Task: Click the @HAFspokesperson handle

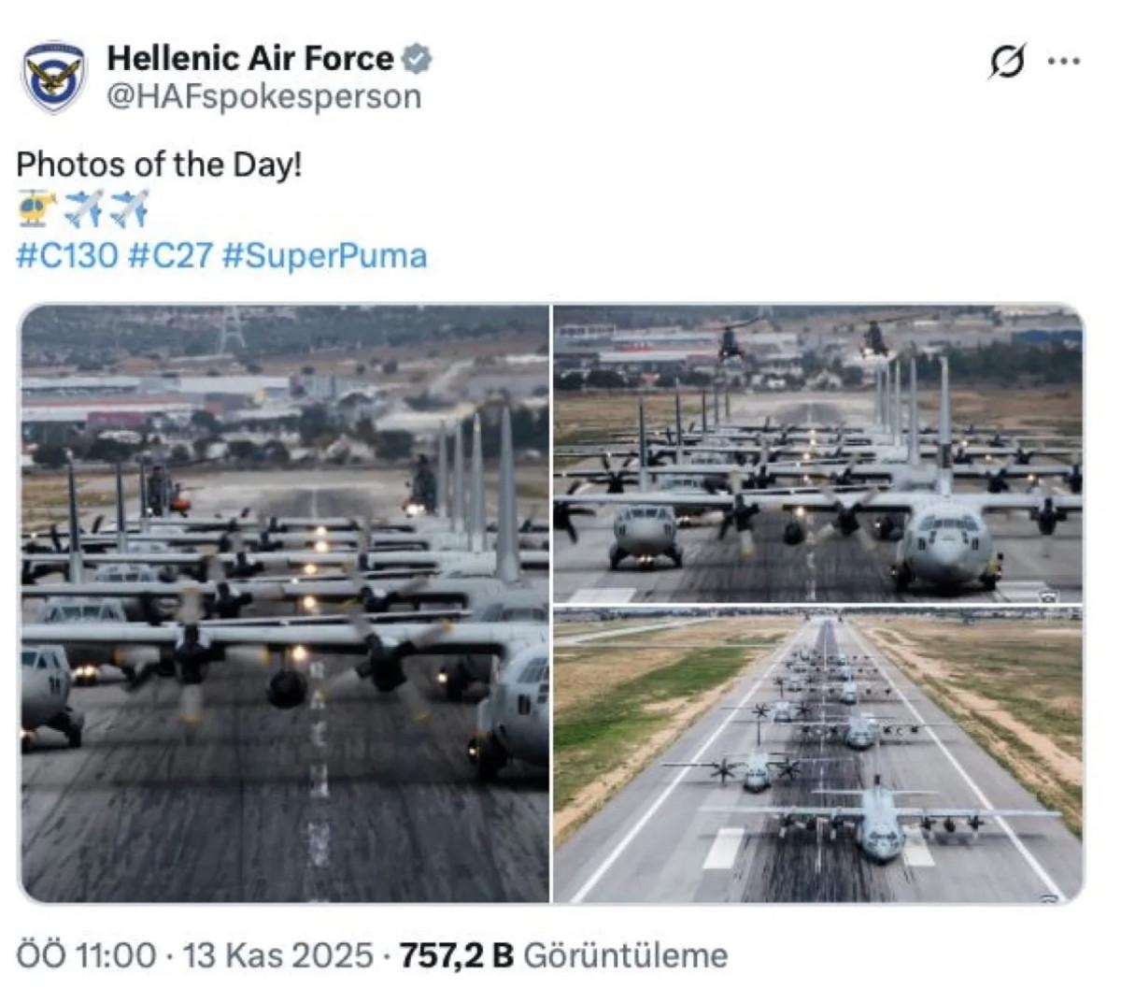Action: pos(264,96)
